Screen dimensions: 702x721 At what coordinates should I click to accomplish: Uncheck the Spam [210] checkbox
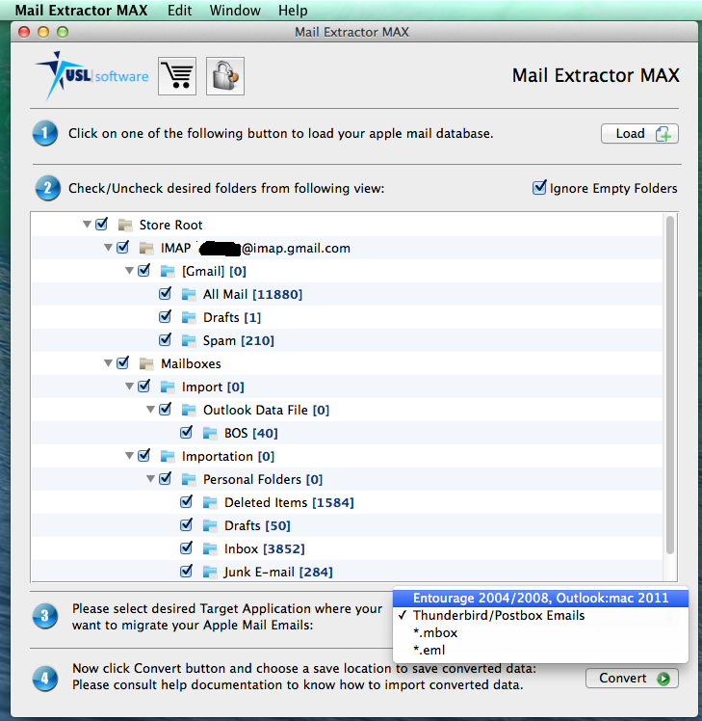[165, 340]
